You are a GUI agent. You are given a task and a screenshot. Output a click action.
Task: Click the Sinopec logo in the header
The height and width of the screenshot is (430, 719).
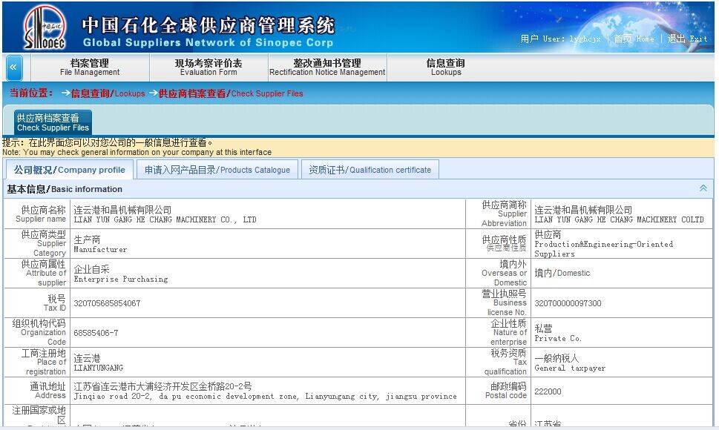pyautogui.click(x=45, y=27)
